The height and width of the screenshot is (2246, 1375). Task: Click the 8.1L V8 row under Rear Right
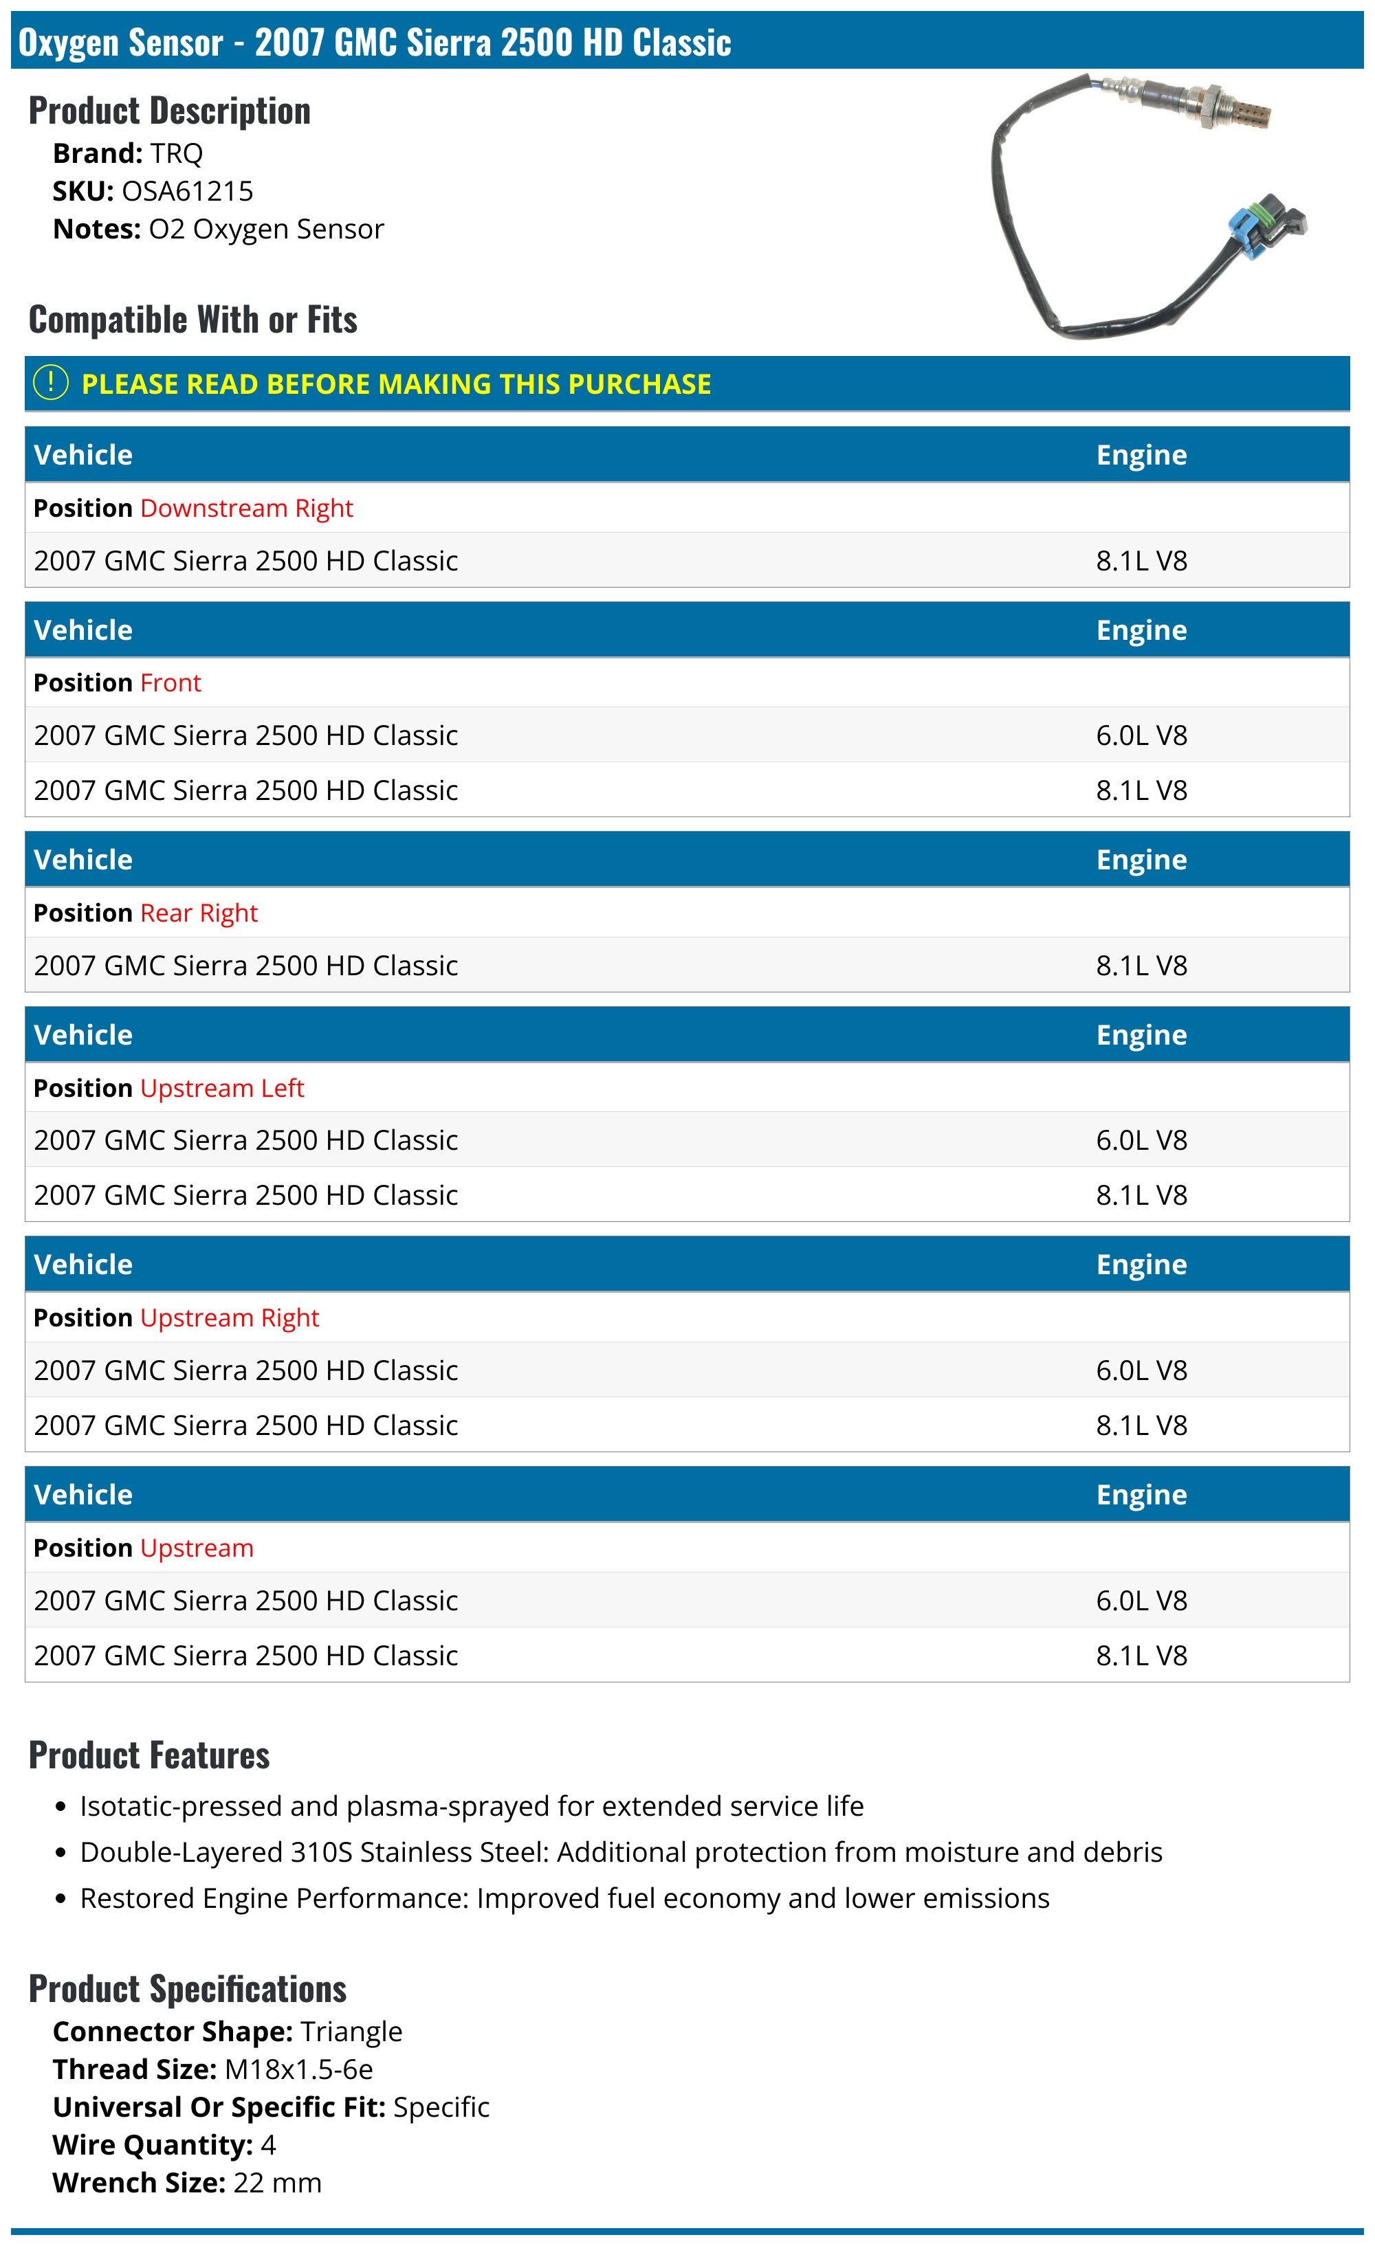[x=687, y=966]
